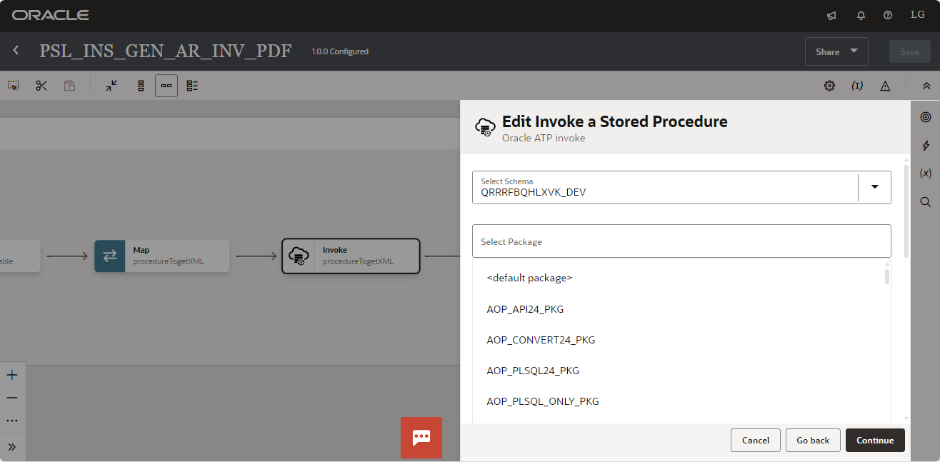940x462 pixels.
Task: Toggle the multi-select tool
Action: (14, 86)
